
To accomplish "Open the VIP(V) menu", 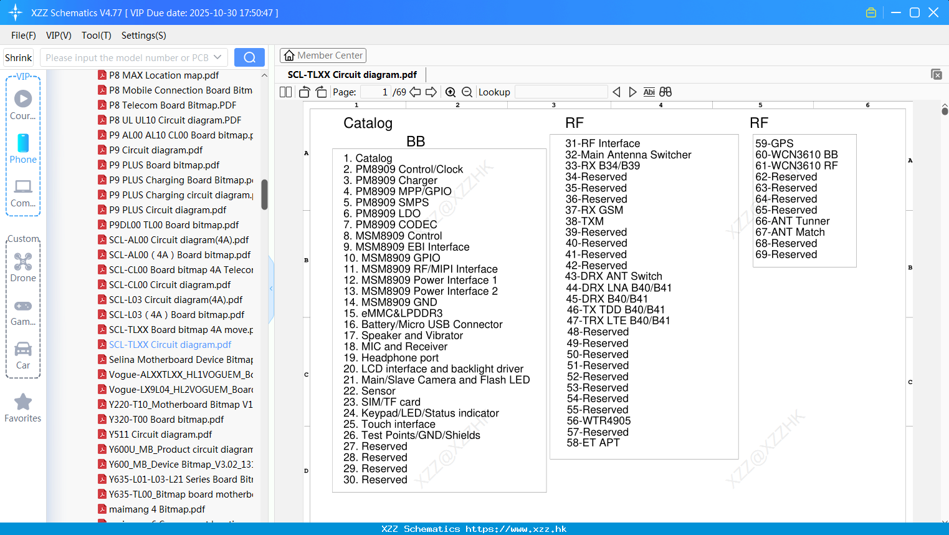I will coord(59,36).
